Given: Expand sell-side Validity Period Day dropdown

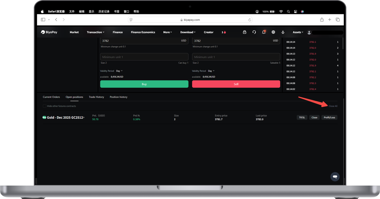Looking at the screenshot, I should click(x=211, y=71).
